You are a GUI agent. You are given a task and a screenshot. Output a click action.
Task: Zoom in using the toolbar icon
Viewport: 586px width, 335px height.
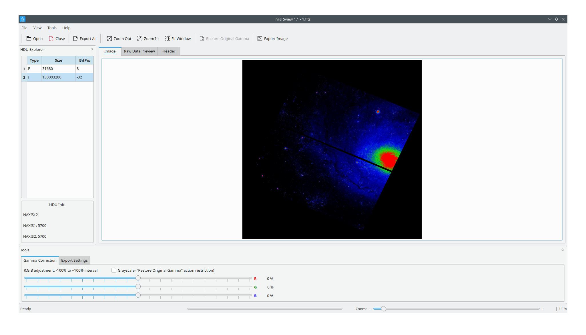point(148,39)
